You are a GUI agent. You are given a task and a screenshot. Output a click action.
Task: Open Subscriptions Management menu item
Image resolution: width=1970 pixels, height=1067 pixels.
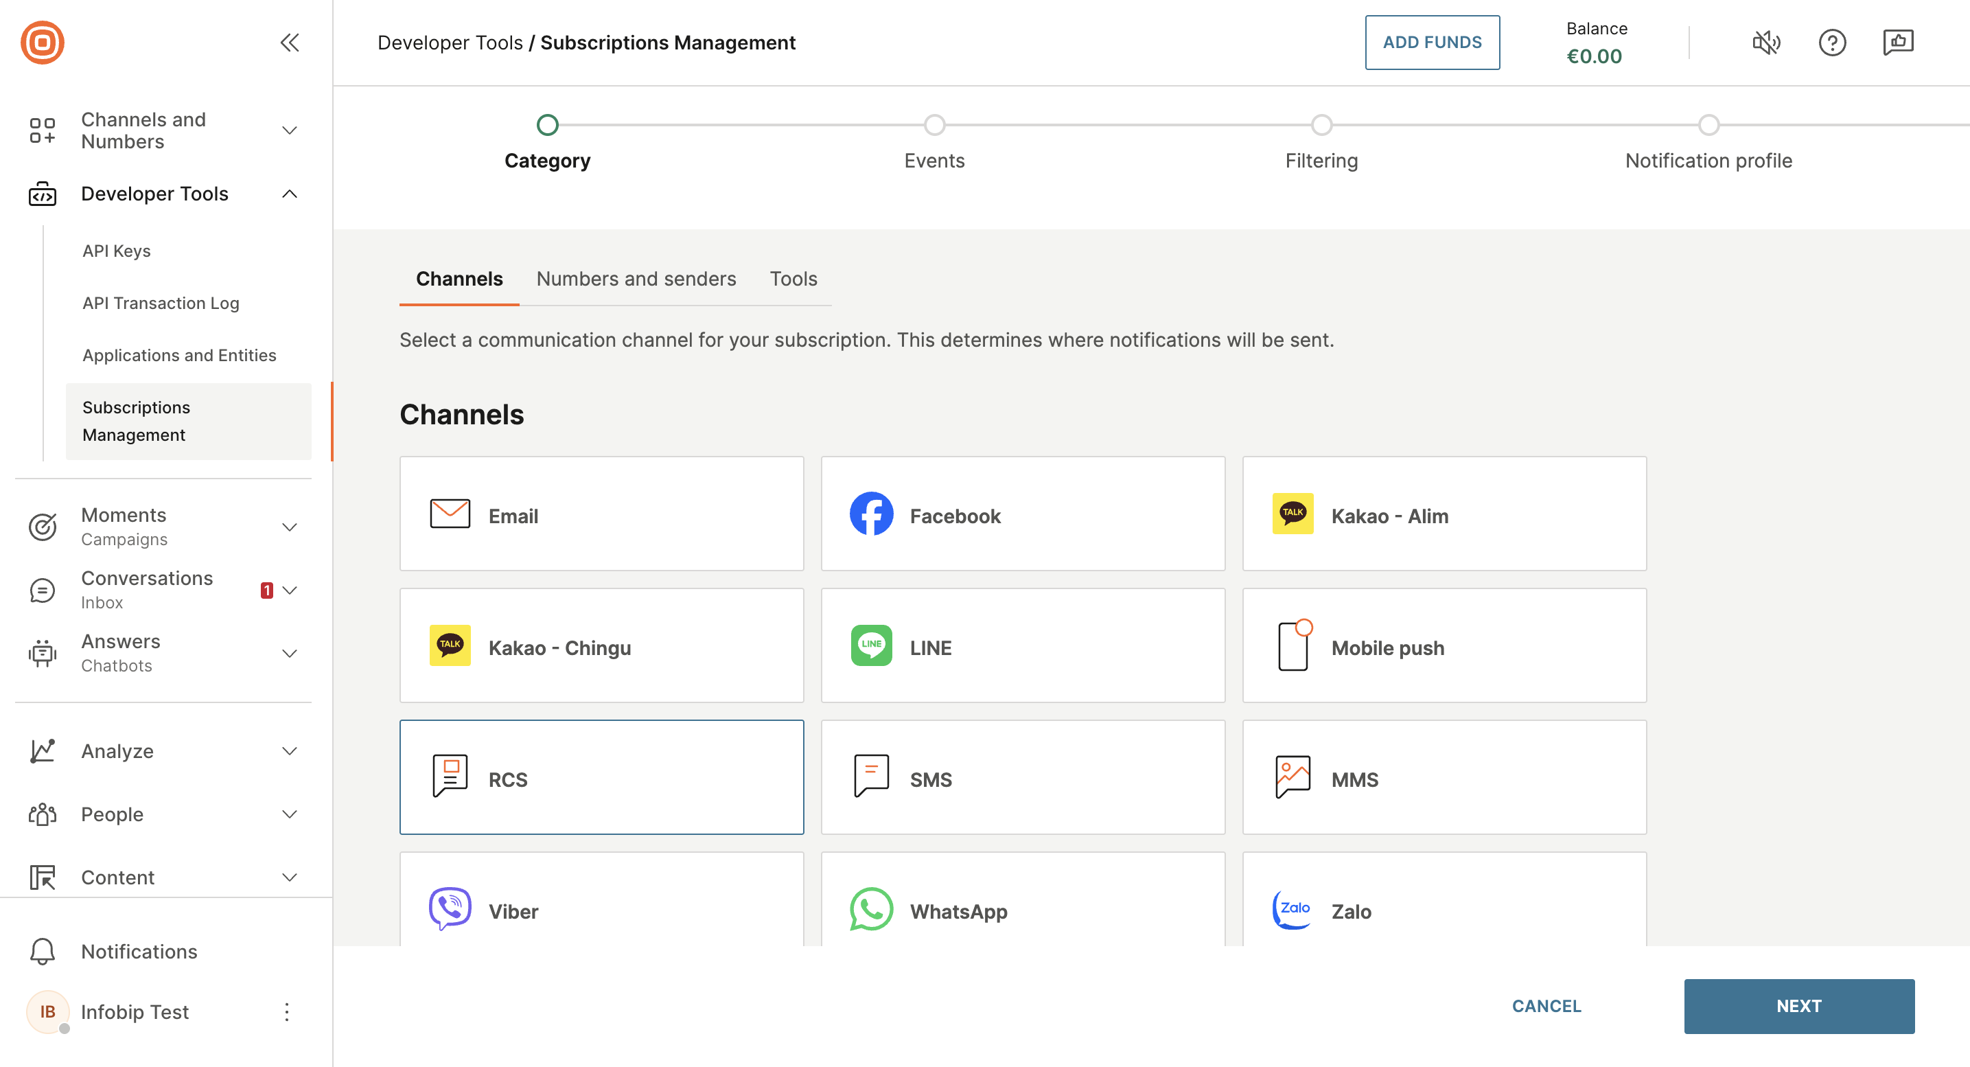click(x=188, y=422)
